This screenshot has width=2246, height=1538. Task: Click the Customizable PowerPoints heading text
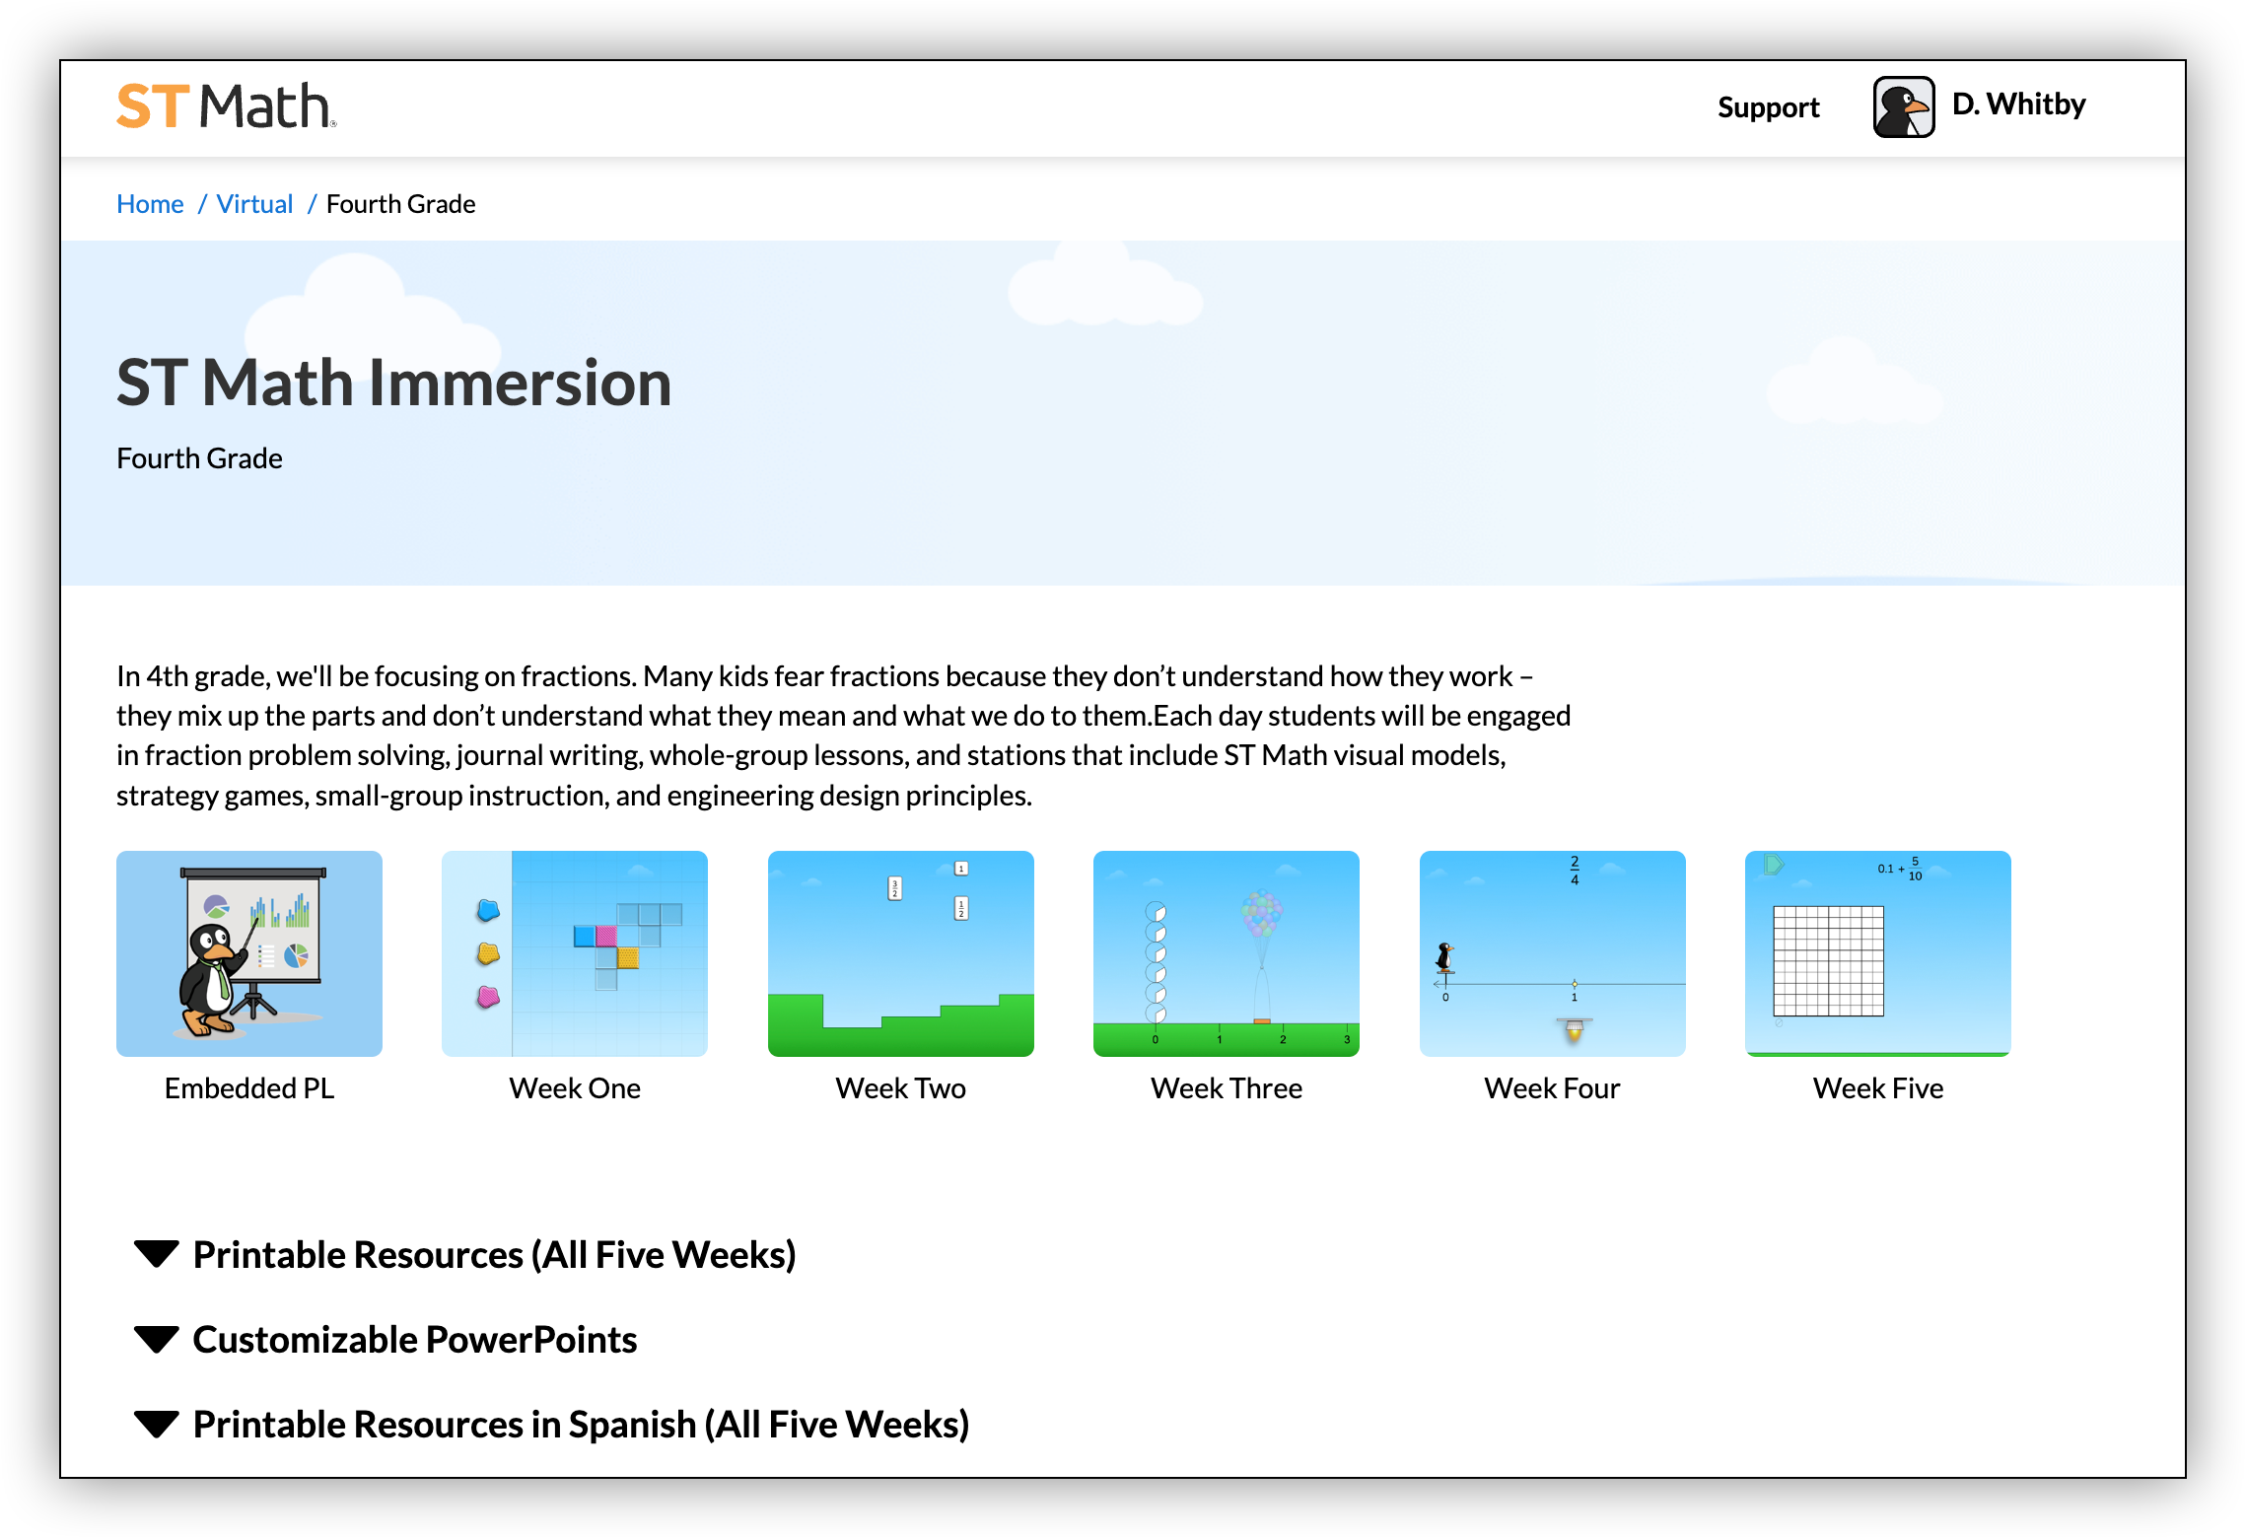click(415, 1340)
